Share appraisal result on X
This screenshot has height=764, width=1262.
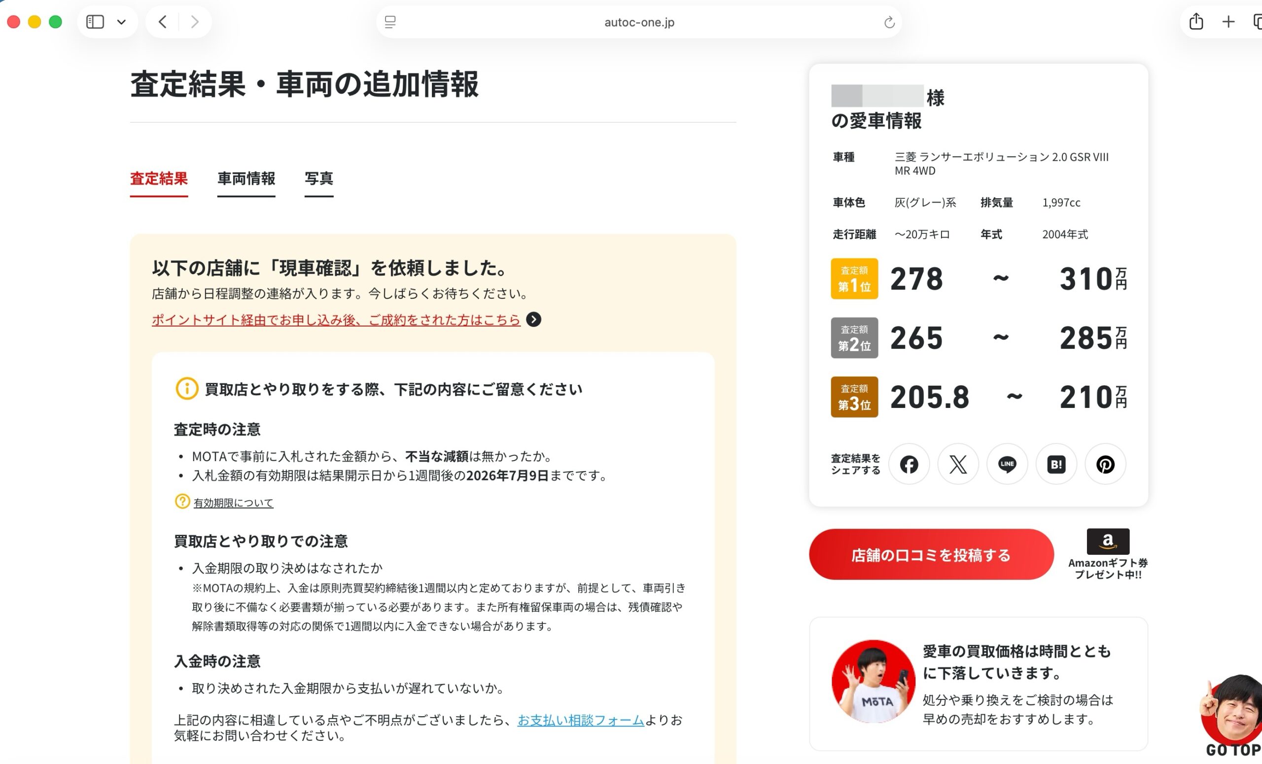click(958, 465)
